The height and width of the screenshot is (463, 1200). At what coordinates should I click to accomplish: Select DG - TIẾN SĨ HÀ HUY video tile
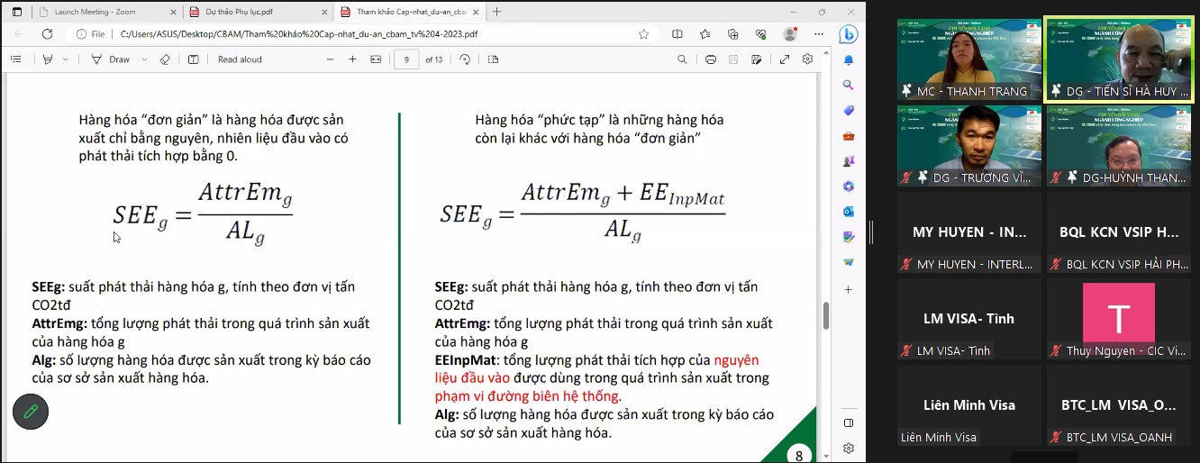pyautogui.click(x=1117, y=59)
